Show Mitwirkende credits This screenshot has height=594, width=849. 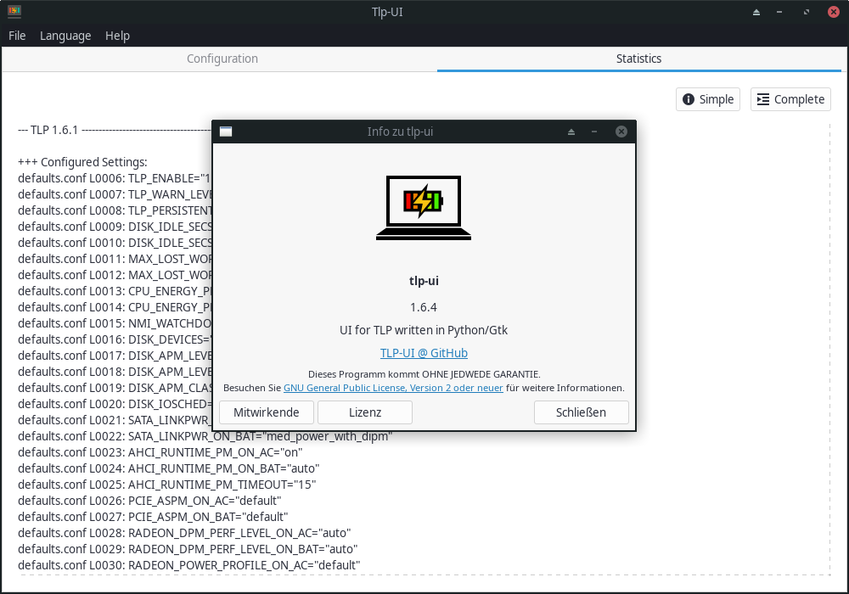click(x=267, y=412)
